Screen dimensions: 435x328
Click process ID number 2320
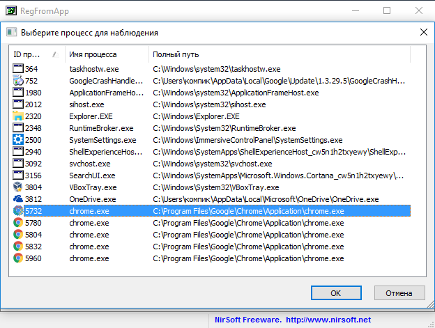point(33,116)
